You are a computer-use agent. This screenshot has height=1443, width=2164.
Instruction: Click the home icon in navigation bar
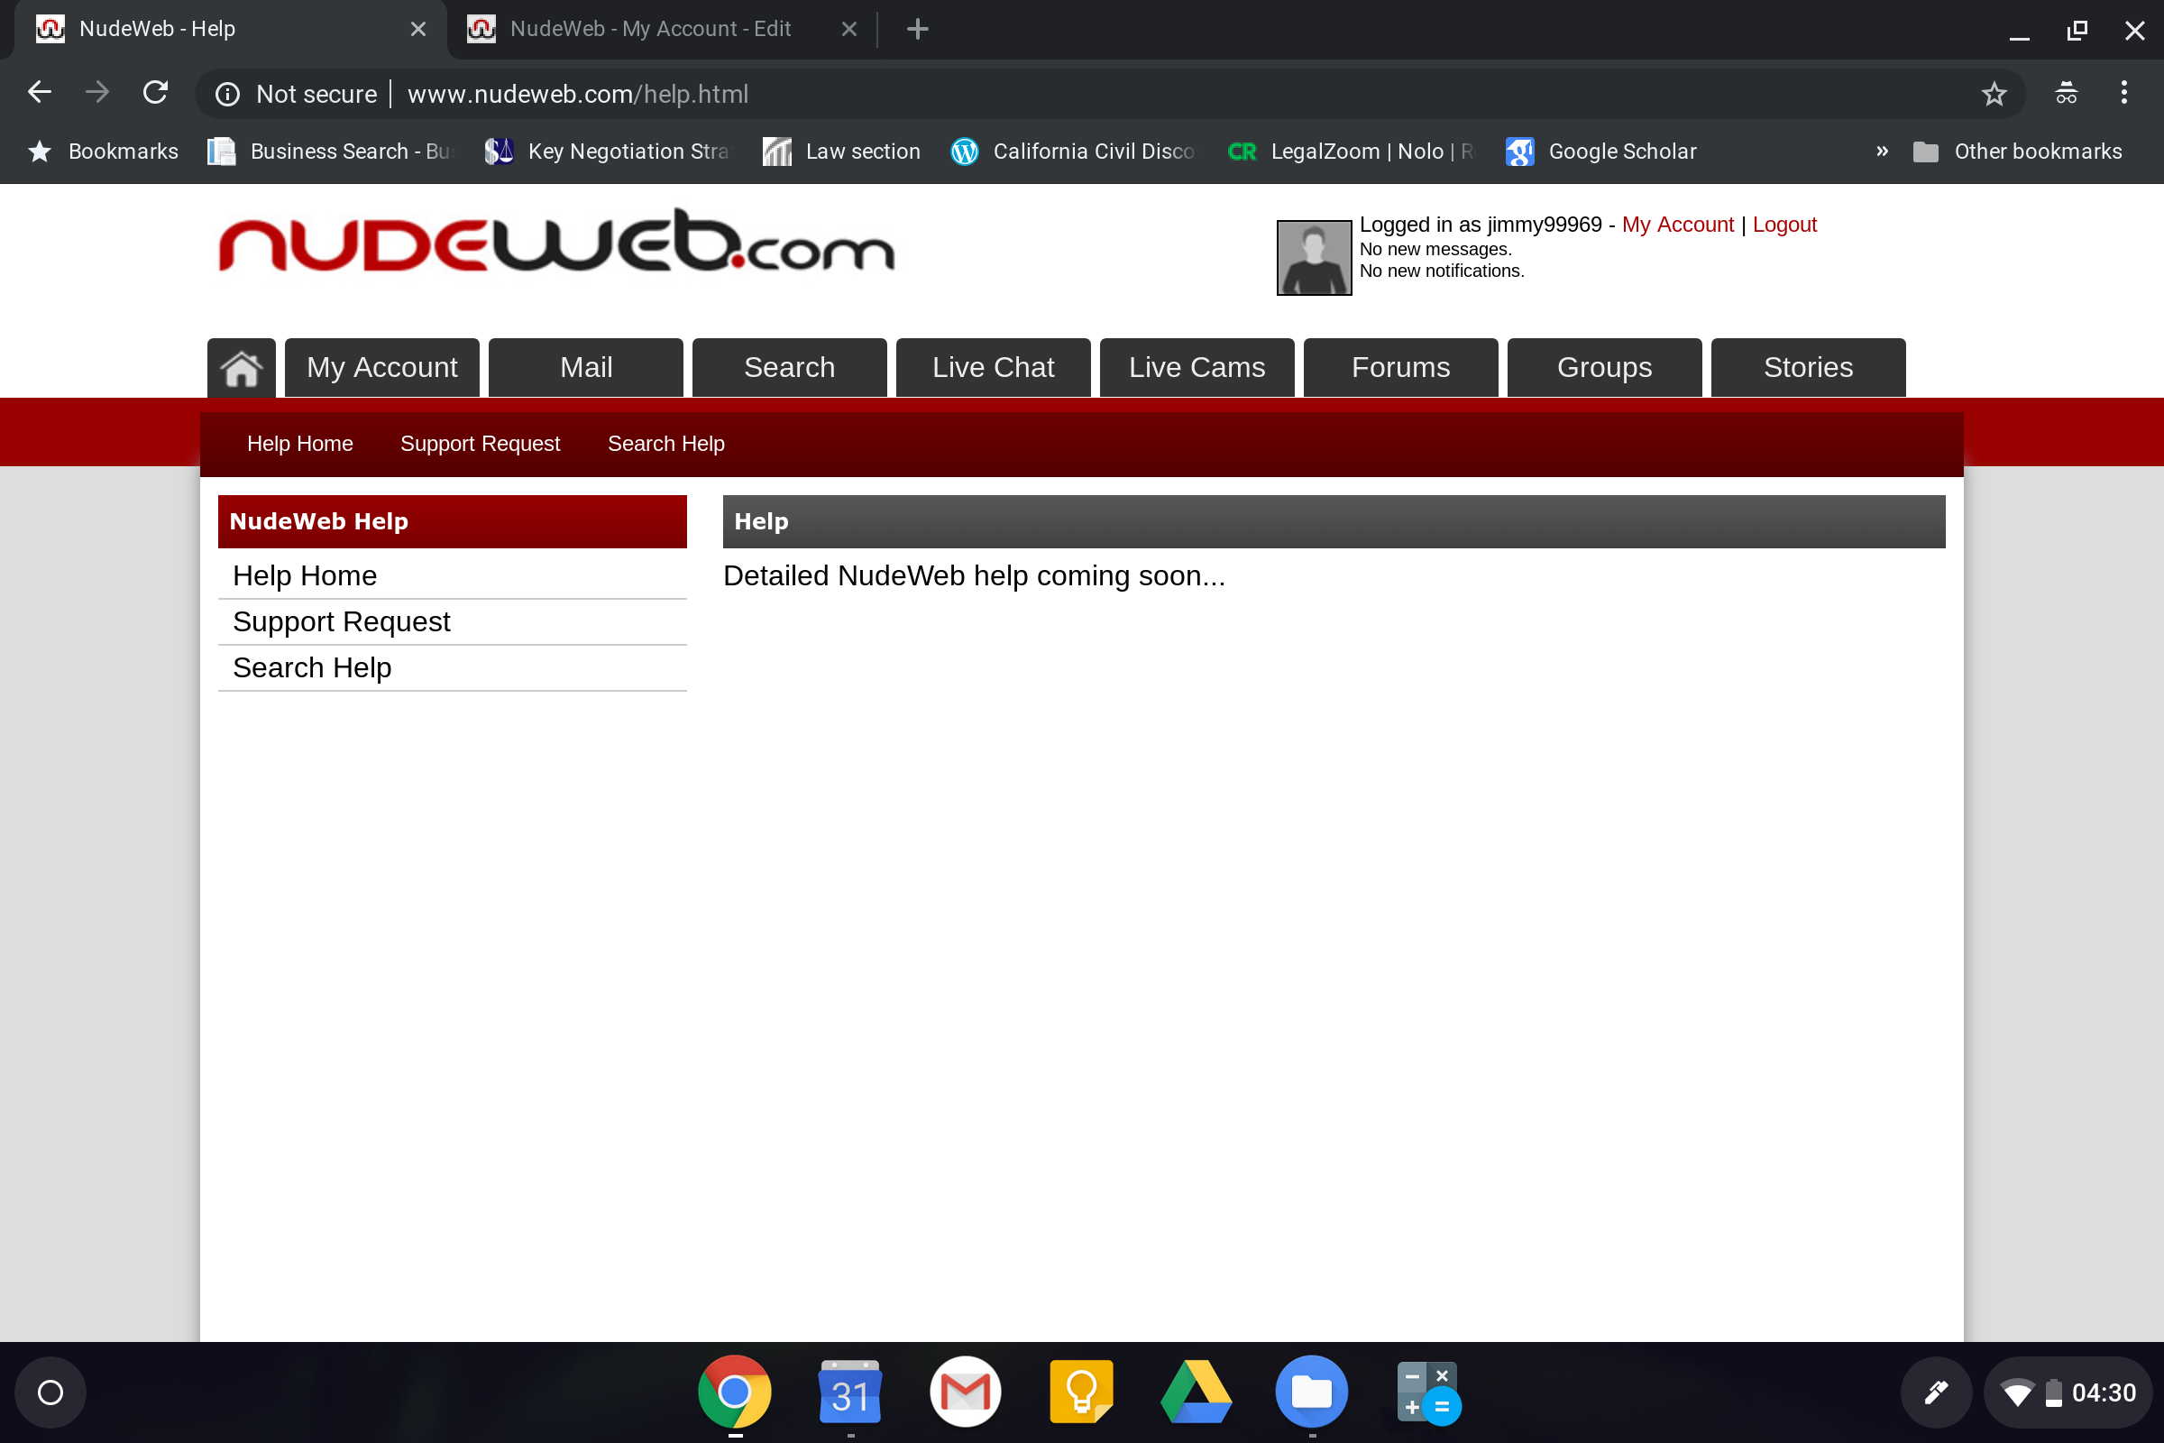click(x=241, y=368)
